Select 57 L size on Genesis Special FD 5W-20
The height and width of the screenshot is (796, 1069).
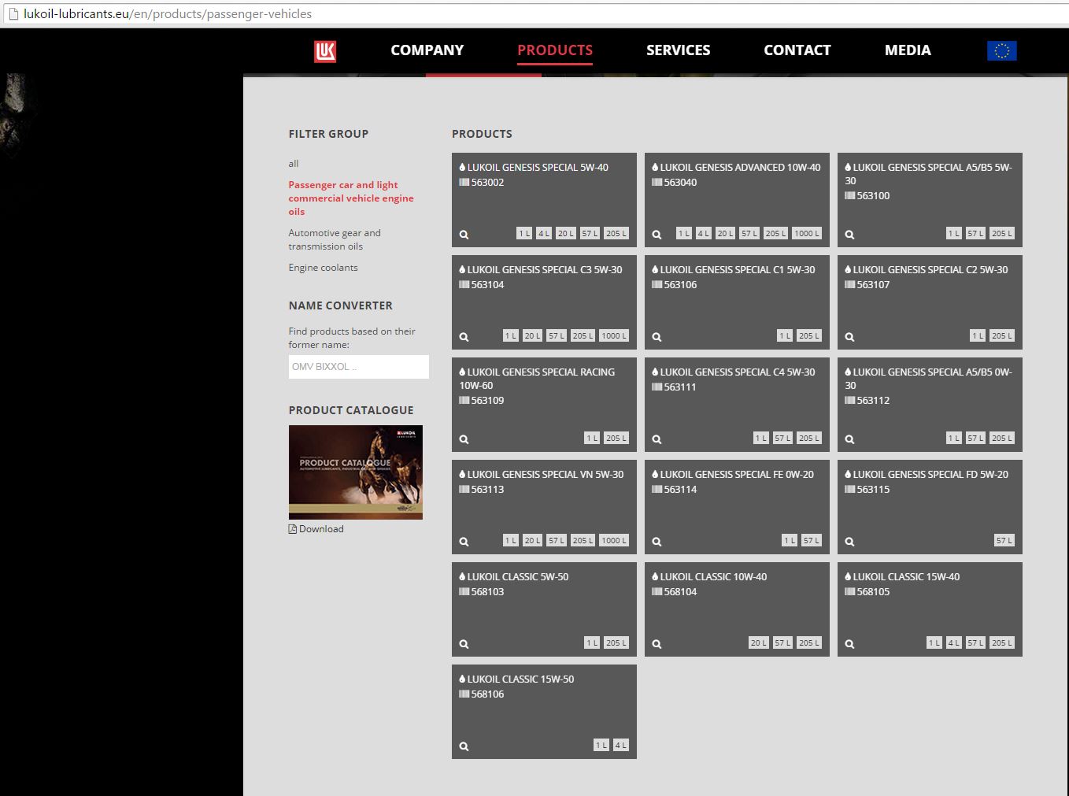point(1004,541)
